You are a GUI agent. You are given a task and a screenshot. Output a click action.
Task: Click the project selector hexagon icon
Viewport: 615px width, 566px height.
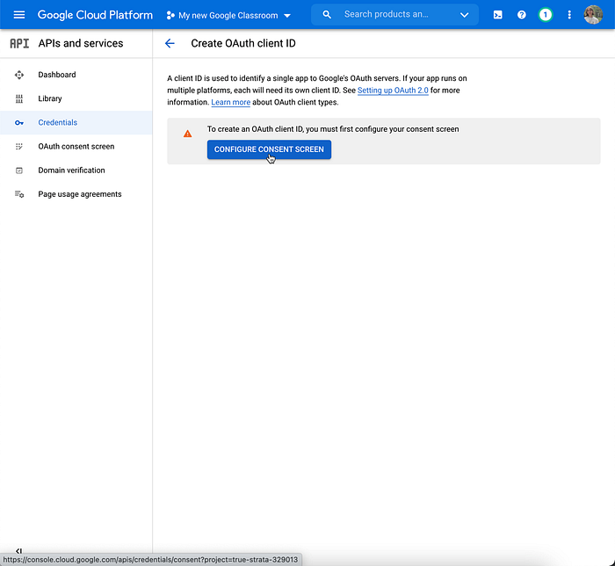coord(170,15)
